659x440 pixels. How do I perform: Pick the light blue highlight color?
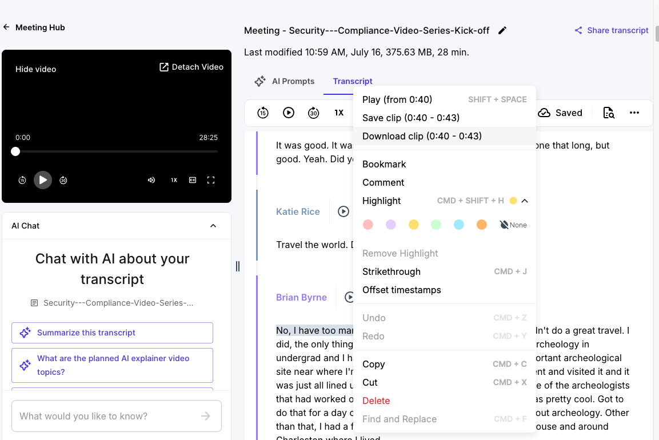pyautogui.click(x=459, y=225)
